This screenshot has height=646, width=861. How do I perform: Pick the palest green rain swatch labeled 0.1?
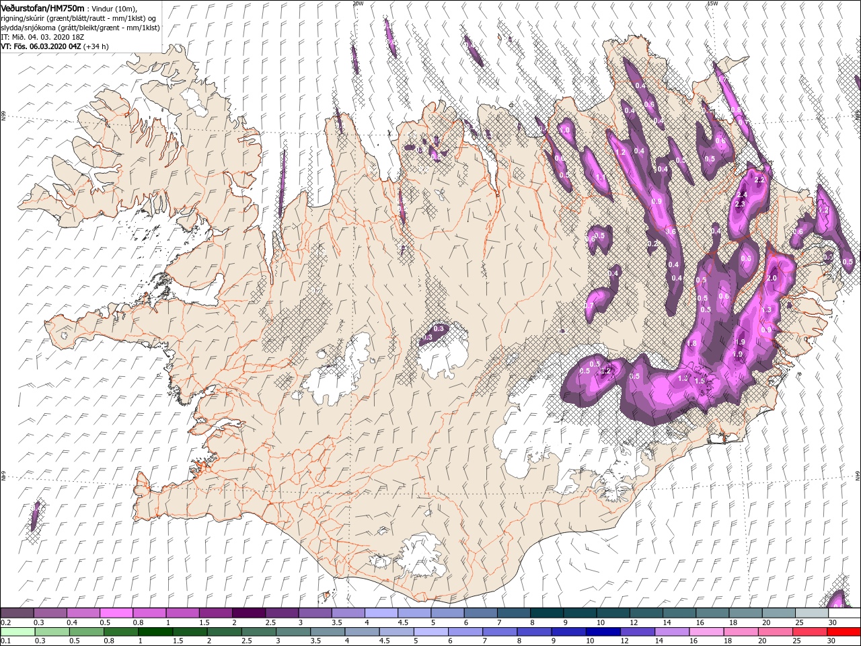pyautogui.click(x=17, y=632)
